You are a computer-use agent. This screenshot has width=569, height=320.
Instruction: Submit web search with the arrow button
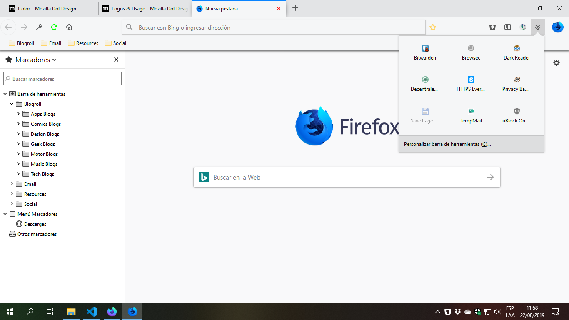point(490,177)
